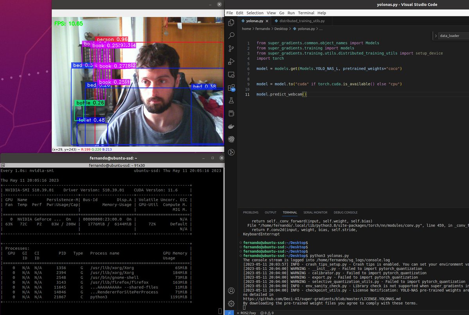Click the 'person 0.96' detection label
The width and height of the screenshot is (469, 315).
point(111,40)
